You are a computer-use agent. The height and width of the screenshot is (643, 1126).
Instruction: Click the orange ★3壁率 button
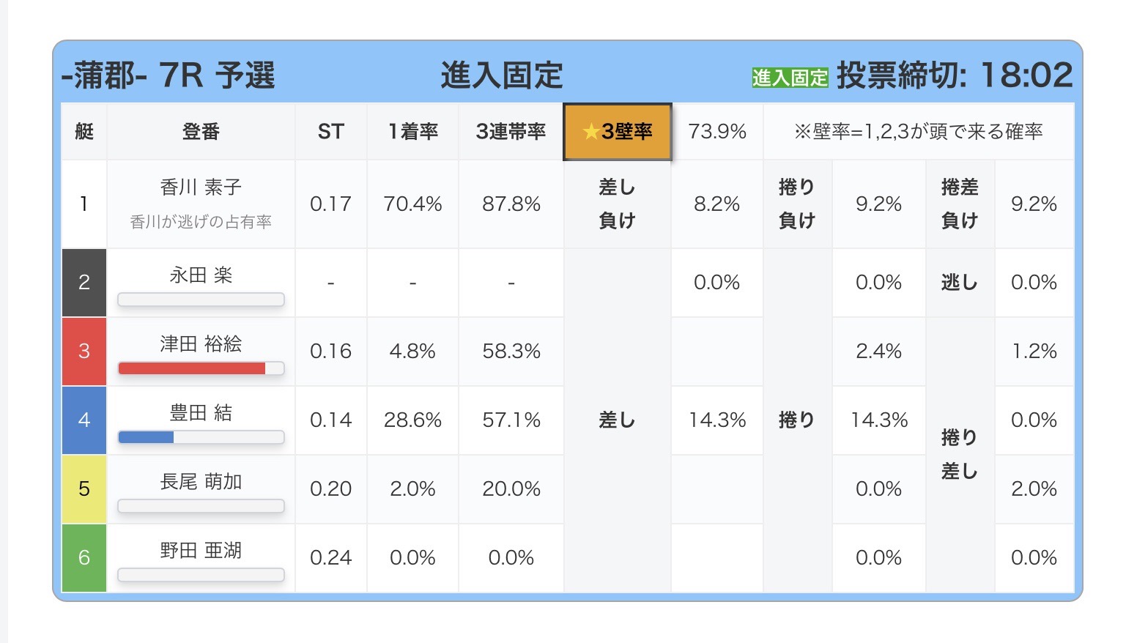point(617,132)
